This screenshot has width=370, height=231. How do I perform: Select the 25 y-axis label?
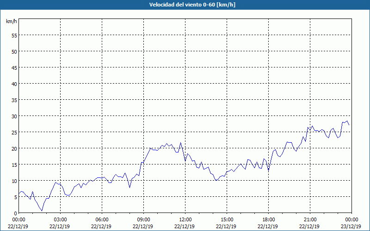[14, 132]
